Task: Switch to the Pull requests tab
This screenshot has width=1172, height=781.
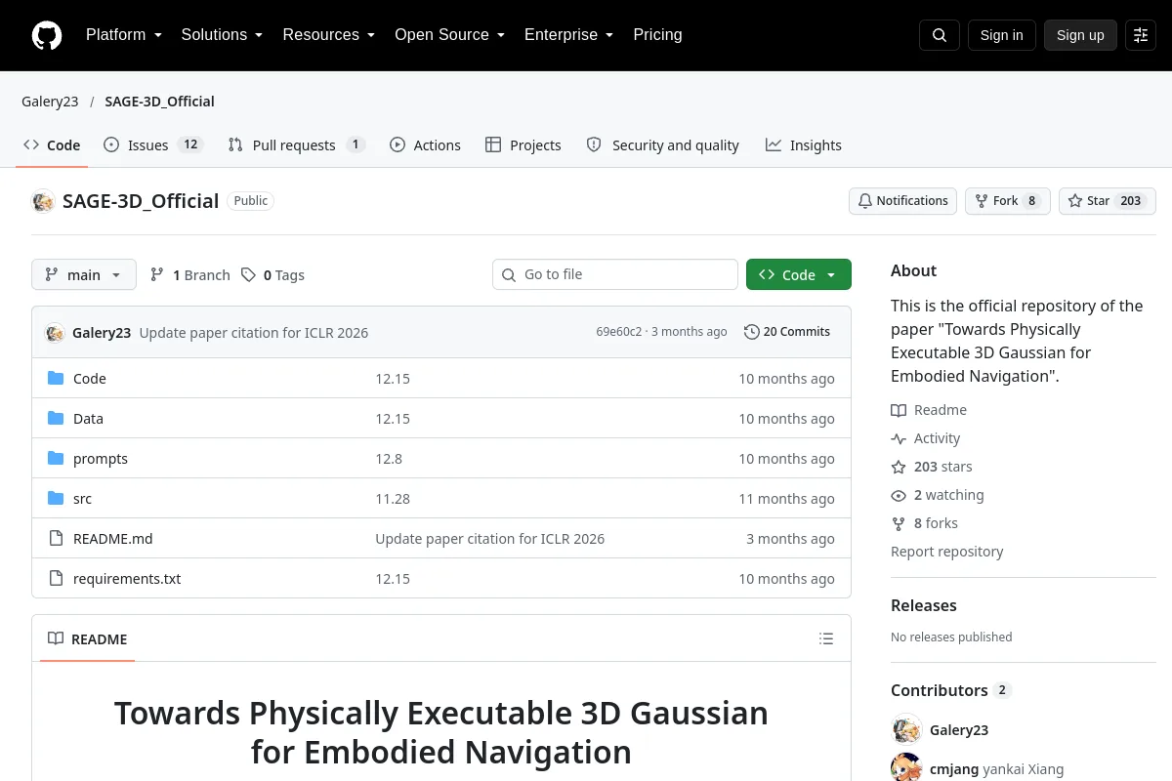Action: [296, 145]
